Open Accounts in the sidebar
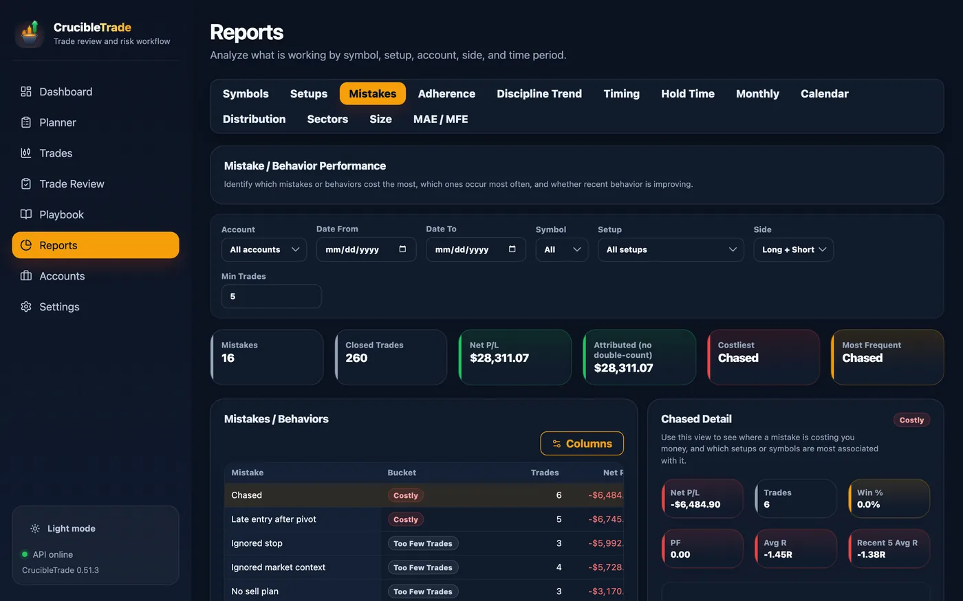 click(x=96, y=275)
